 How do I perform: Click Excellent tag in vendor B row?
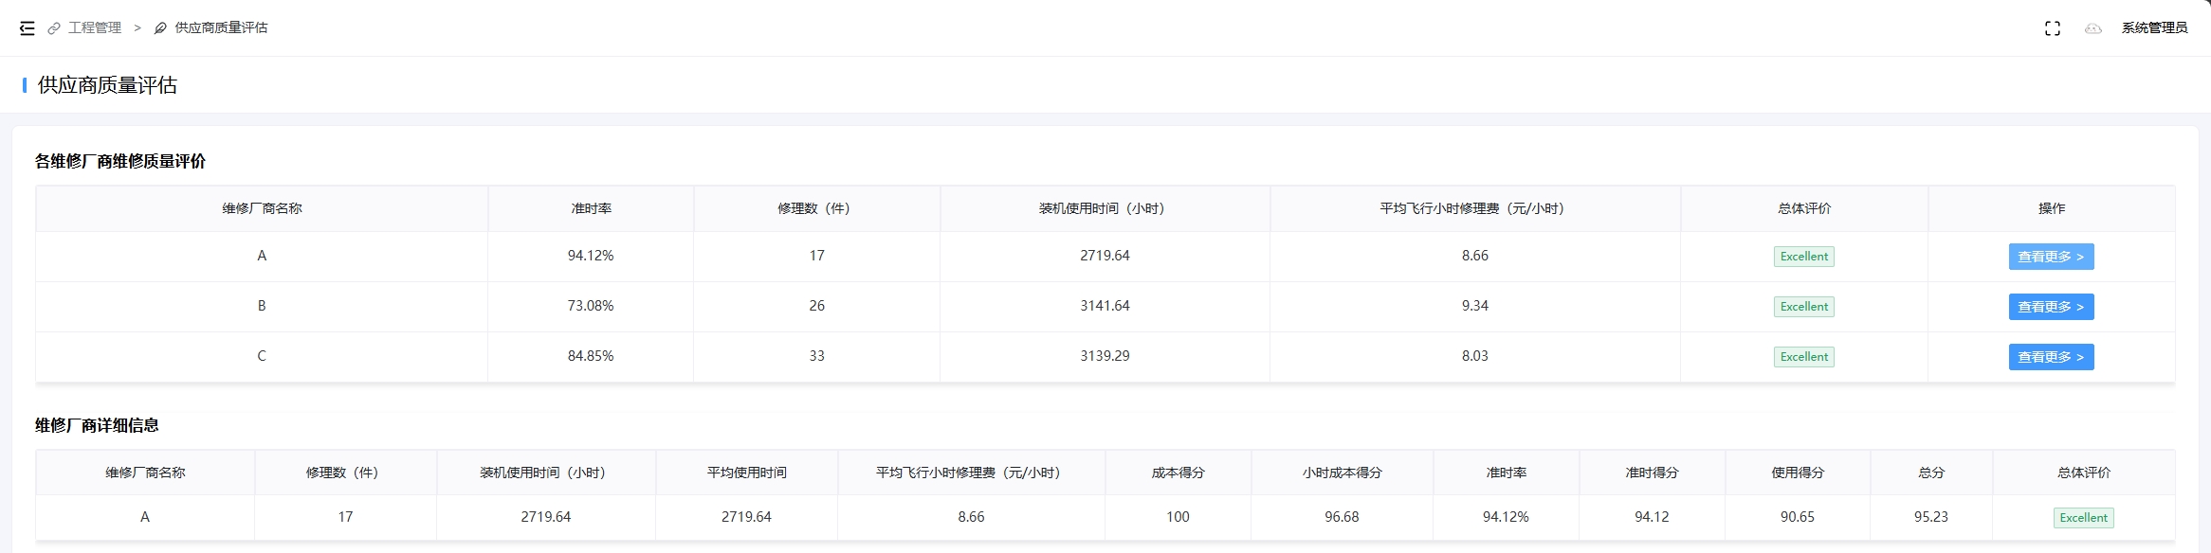pos(1803,307)
